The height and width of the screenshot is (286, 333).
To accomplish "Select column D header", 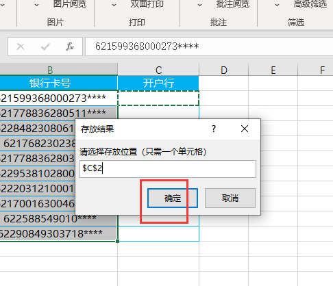I will point(224,70).
